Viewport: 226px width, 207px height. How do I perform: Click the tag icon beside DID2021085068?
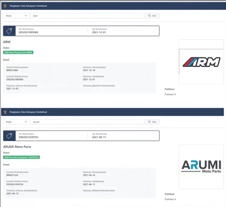click(x=9, y=31)
